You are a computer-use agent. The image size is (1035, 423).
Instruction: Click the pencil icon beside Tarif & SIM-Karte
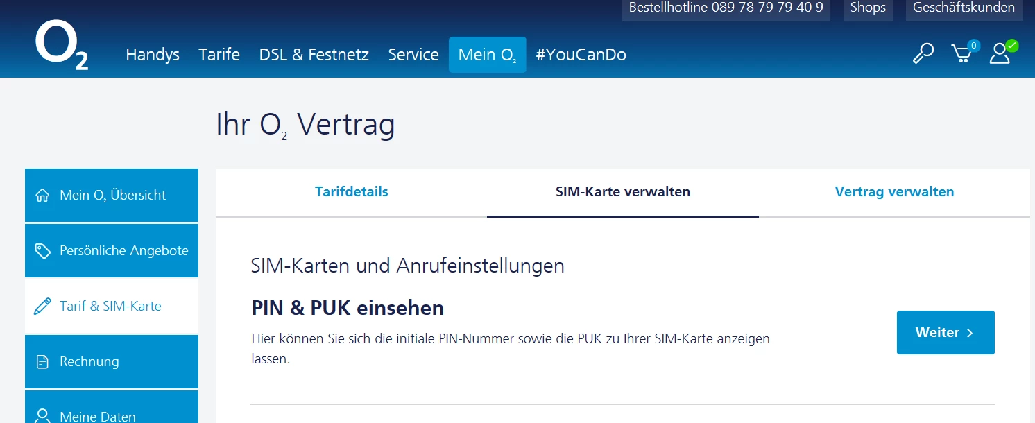pyautogui.click(x=42, y=307)
